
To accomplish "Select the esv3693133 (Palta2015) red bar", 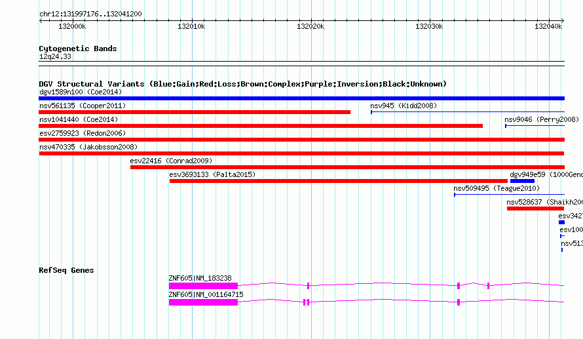I will (x=339, y=181).
